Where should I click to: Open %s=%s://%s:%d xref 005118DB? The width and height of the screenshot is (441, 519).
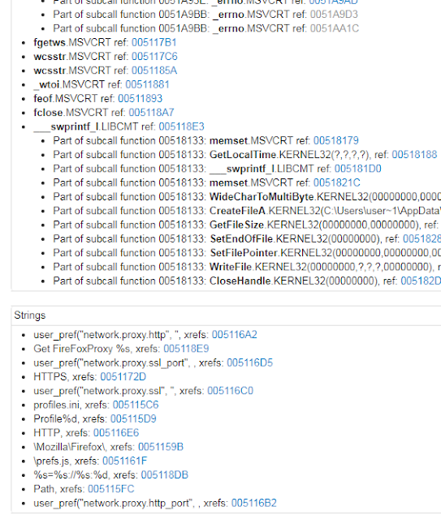(165, 475)
